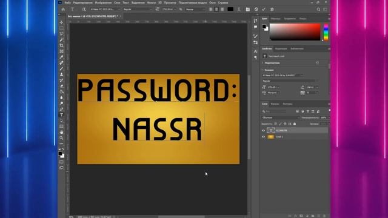
Task: Open anti-aliasing method dropdown
Action: tap(195, 10)
